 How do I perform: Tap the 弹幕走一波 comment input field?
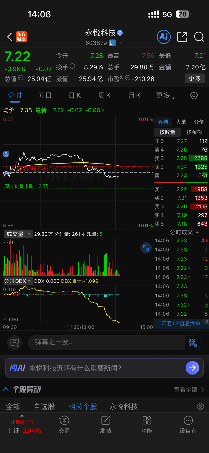point(106,342)
